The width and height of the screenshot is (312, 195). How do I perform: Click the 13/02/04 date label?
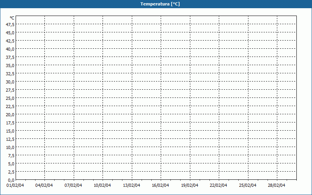click(131, 186)
